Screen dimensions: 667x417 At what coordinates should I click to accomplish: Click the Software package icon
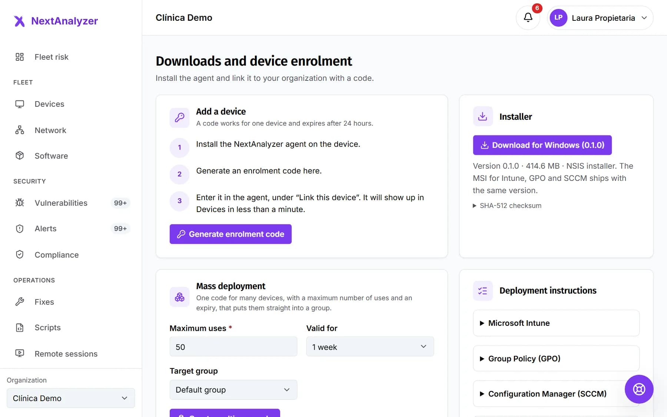20,156
